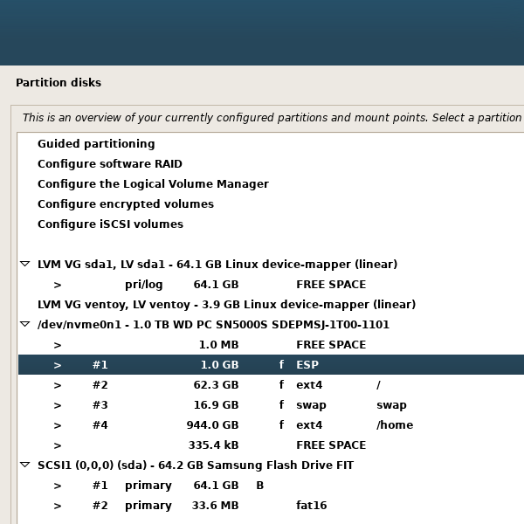Image resolution: width=524 pixels, height=524 pixels.
Task: Click the arrow marker beside fat16 partition
Action: [x=58, y=506]
